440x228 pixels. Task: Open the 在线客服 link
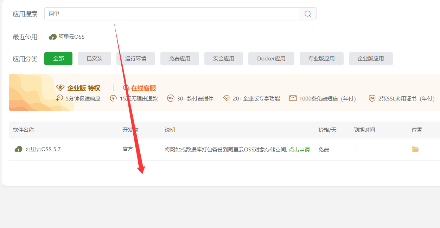coord(144,88)
